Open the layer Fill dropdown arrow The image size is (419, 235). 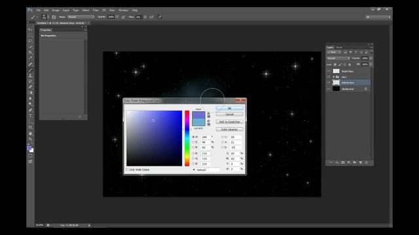click(x=371, y=65)
